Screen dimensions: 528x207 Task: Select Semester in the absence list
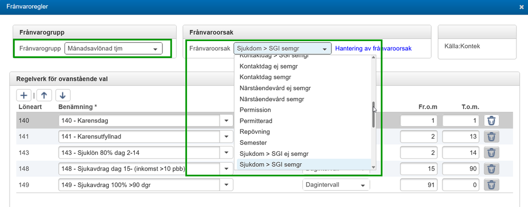304,143
